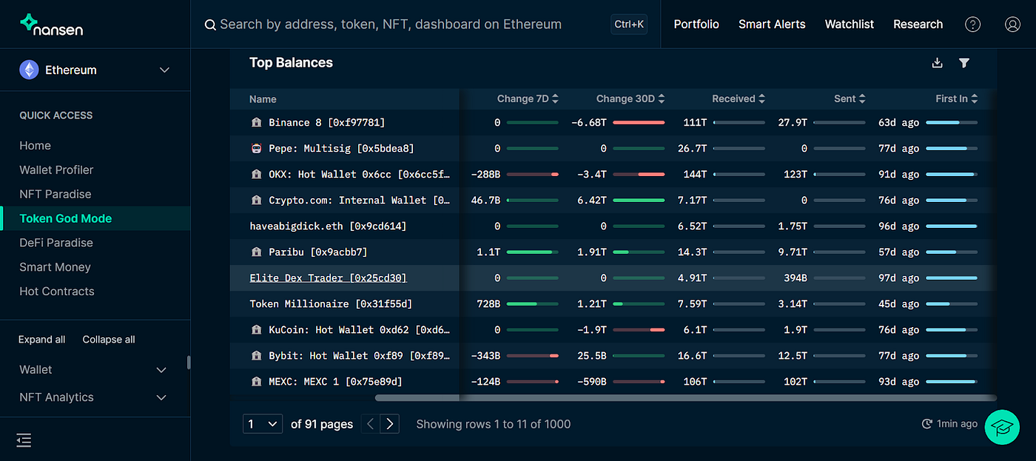Click the 111T received value for Binance 8
The height and width of the screenshot is (461, 1036).
click(695, 122)
